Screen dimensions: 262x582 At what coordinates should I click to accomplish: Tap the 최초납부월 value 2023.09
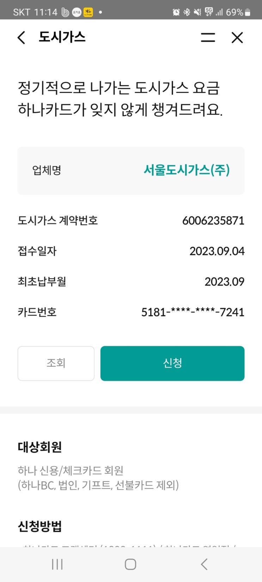point(224,282)
